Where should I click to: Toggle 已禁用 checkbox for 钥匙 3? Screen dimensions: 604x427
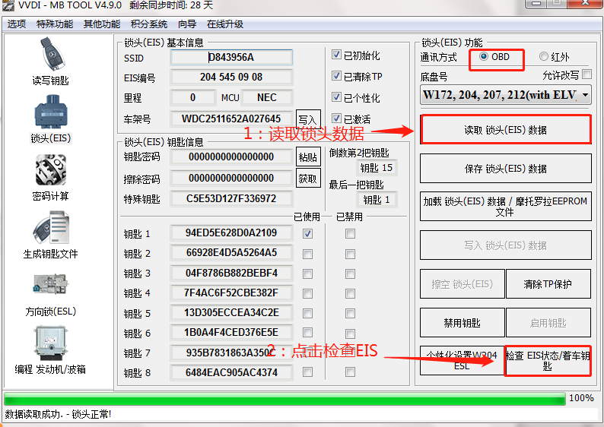tap(350, 274)
